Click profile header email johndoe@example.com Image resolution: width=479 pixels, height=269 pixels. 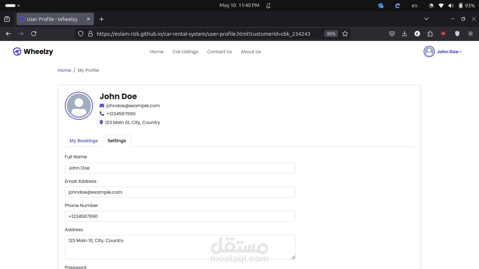pyautogui.click(x=133, y=105)
